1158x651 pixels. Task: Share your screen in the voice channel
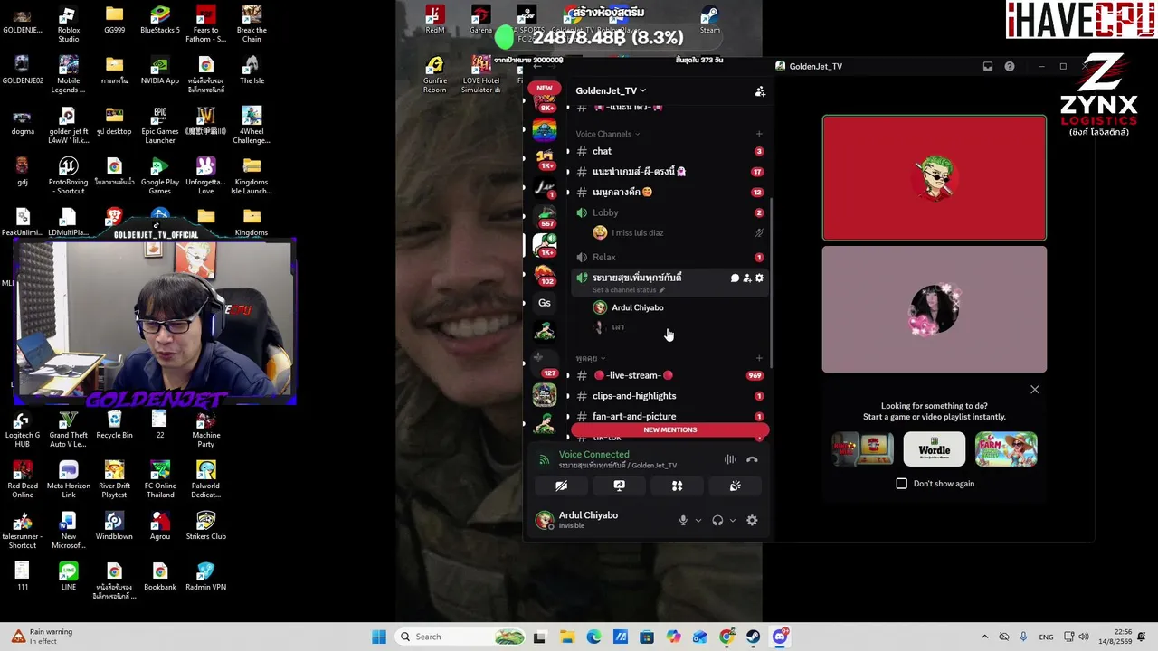pyautogui.click(x=619, y=486)
